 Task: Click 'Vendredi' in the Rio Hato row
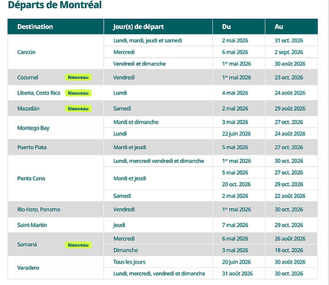[124, 210]
